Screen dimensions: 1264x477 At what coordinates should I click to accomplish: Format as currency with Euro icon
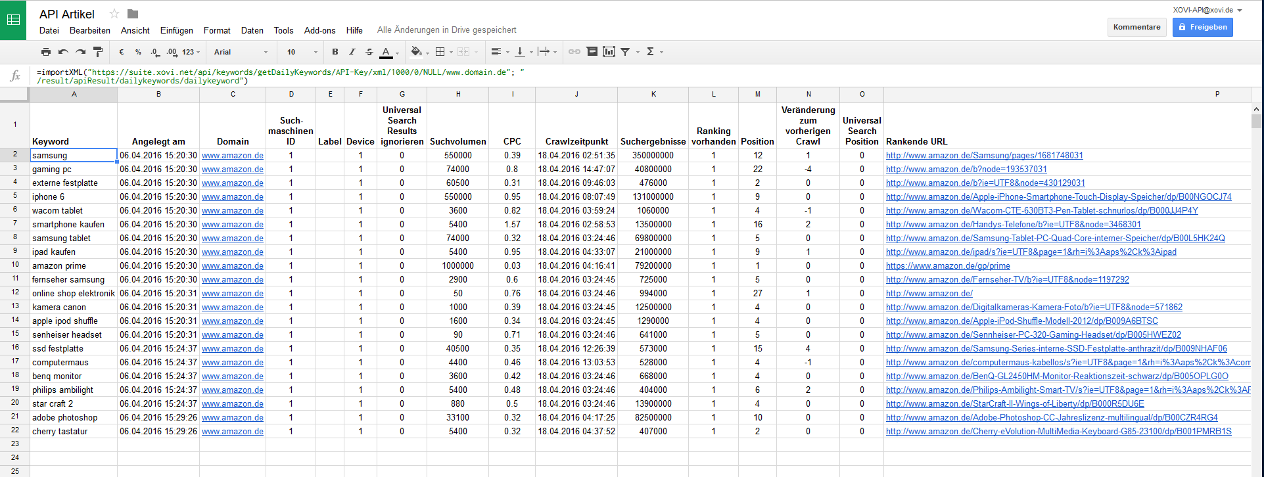[x=121, y=52]
